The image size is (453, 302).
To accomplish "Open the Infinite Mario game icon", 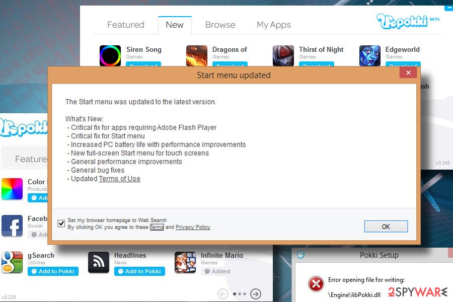I will 185,262.
